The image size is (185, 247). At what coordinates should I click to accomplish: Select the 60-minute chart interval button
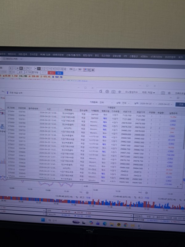57,69
